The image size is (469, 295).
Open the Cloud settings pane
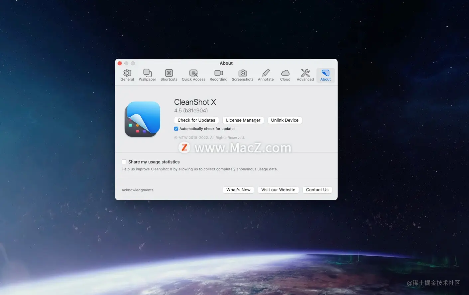point(285,75)
